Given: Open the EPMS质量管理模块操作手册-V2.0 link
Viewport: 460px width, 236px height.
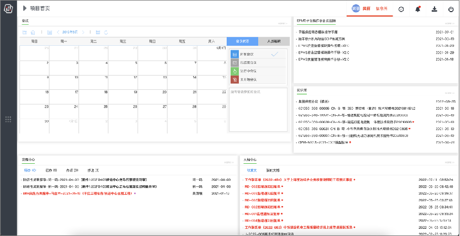Looking at the screenshot, I should (x=324, y=52).
